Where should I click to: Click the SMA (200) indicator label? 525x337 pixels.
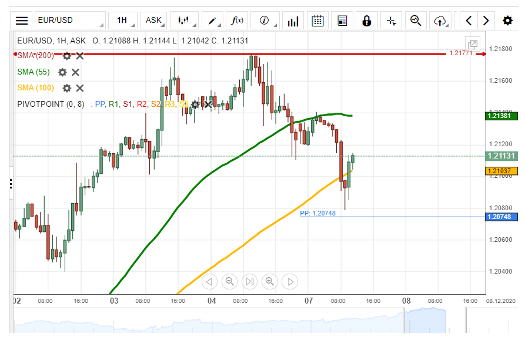[35, 56]
